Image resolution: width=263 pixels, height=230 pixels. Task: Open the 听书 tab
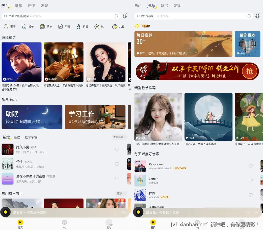pos(31,6)
